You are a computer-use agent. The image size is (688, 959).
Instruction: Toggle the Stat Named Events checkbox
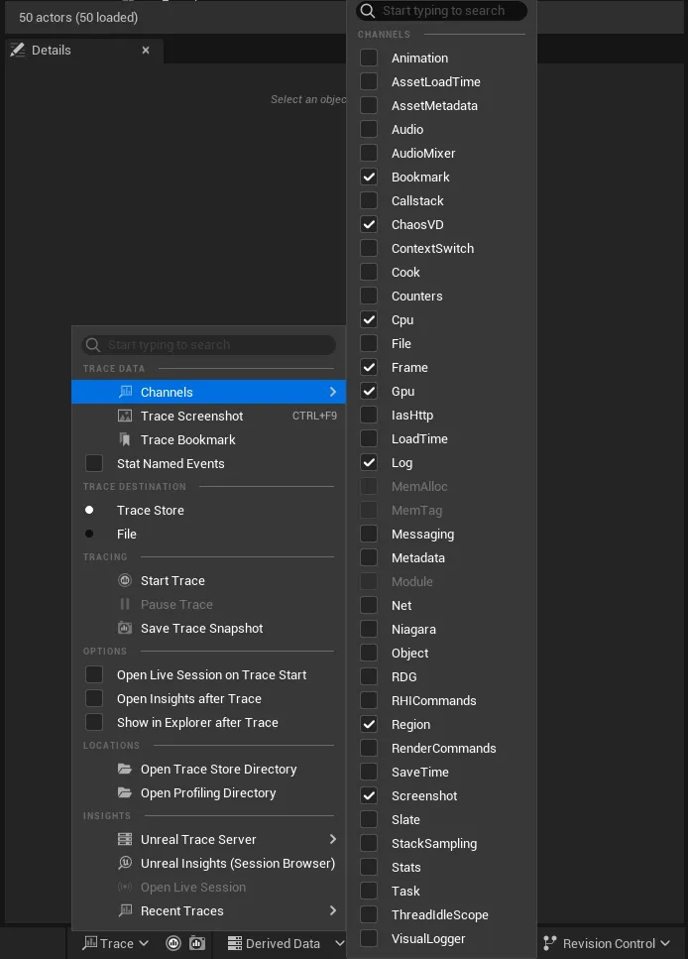(94, 463)
